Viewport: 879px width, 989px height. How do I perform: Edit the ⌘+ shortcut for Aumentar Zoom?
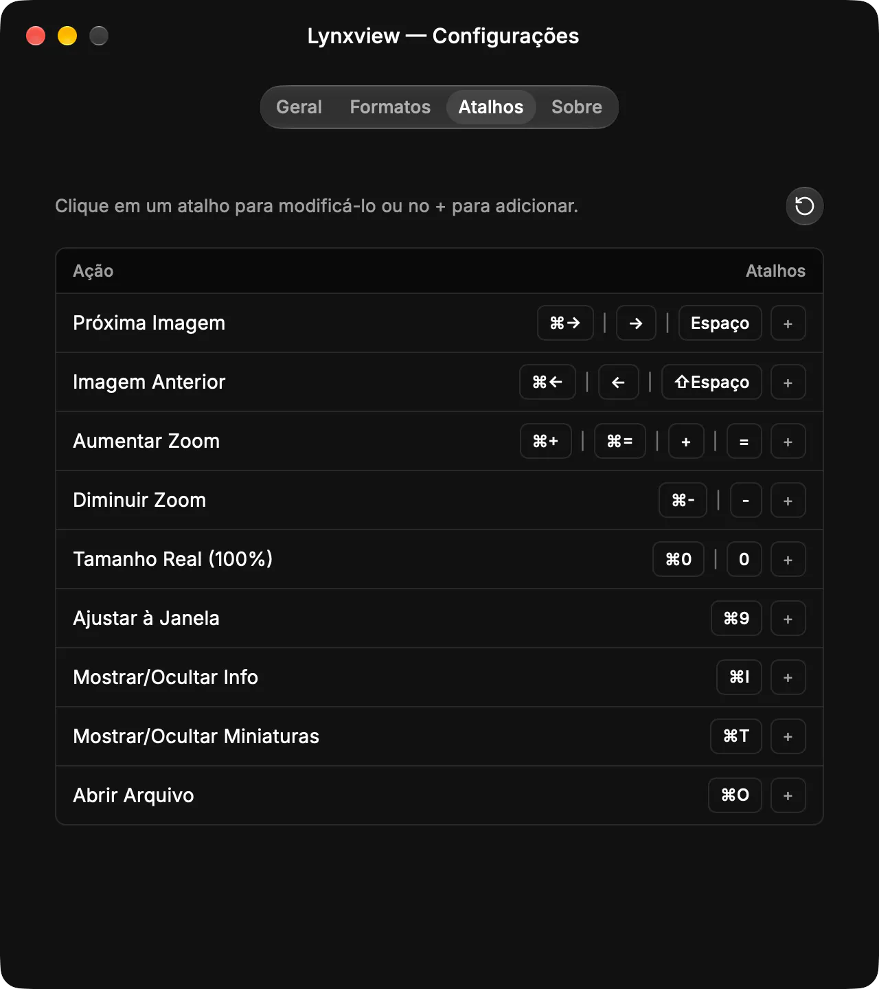click(546, 441)
